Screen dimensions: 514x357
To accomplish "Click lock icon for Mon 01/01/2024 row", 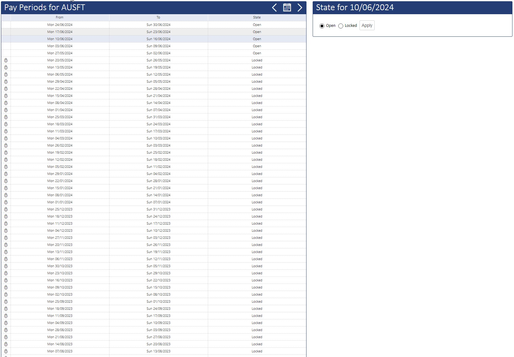I will click(6, 202).
